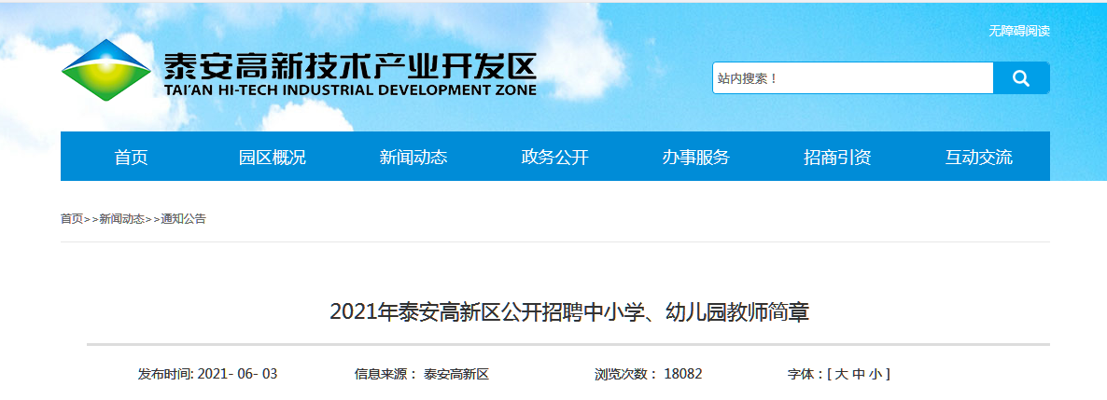The height and width of the screenshot is (400, 1107).
Task: Click the article title 2021年泰安高新区公开招聘
Action: tap(569, 311)
